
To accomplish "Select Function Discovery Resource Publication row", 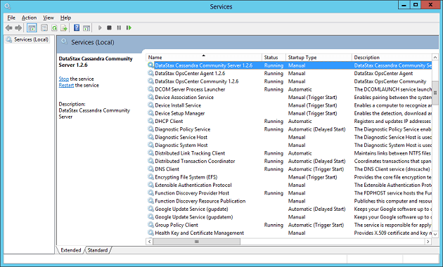I will pyautogui.click(x=289, y=201).
